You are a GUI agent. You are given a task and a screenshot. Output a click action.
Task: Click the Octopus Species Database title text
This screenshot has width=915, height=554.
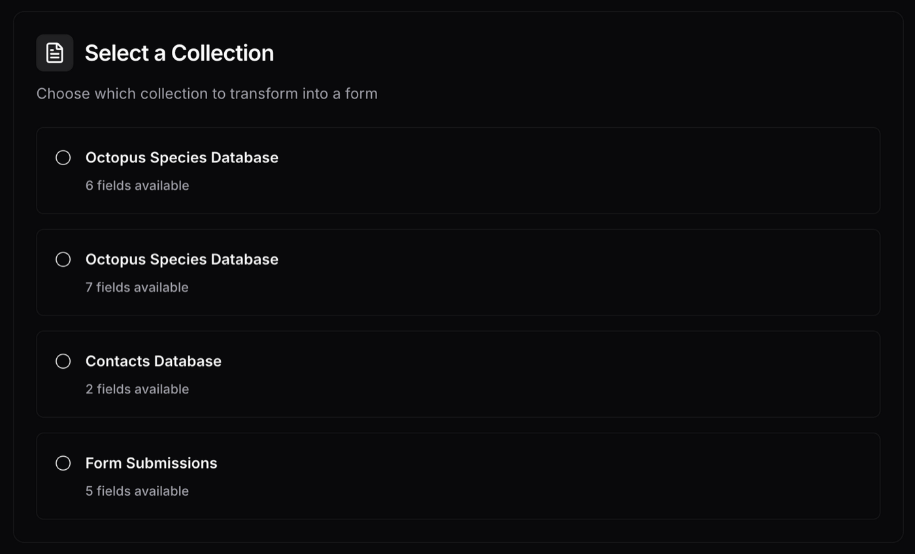click(x=182, y=157)
